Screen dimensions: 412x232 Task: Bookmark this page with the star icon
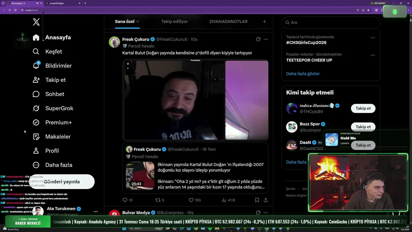pyautogui.click(x=369, y=10)
